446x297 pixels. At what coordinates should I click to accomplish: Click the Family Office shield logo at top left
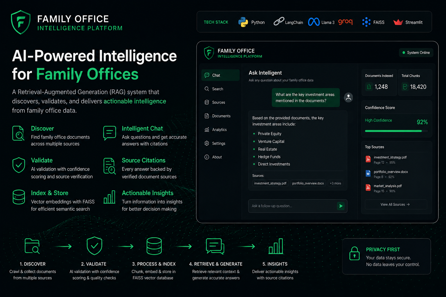pyautogui.click(x=21, y=22)
